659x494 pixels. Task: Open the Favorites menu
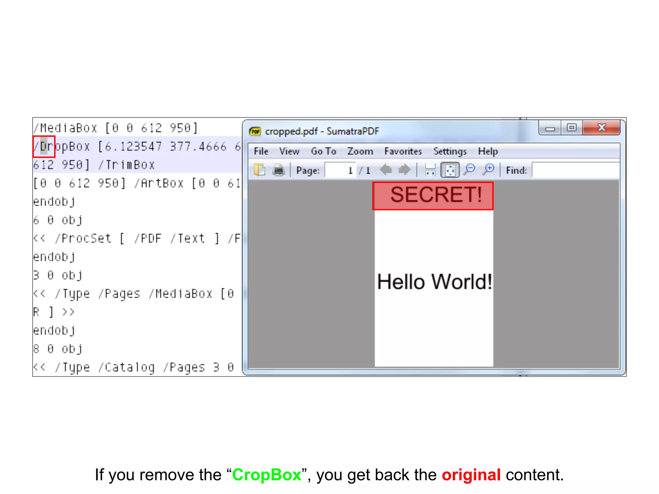tap(403, 151)
